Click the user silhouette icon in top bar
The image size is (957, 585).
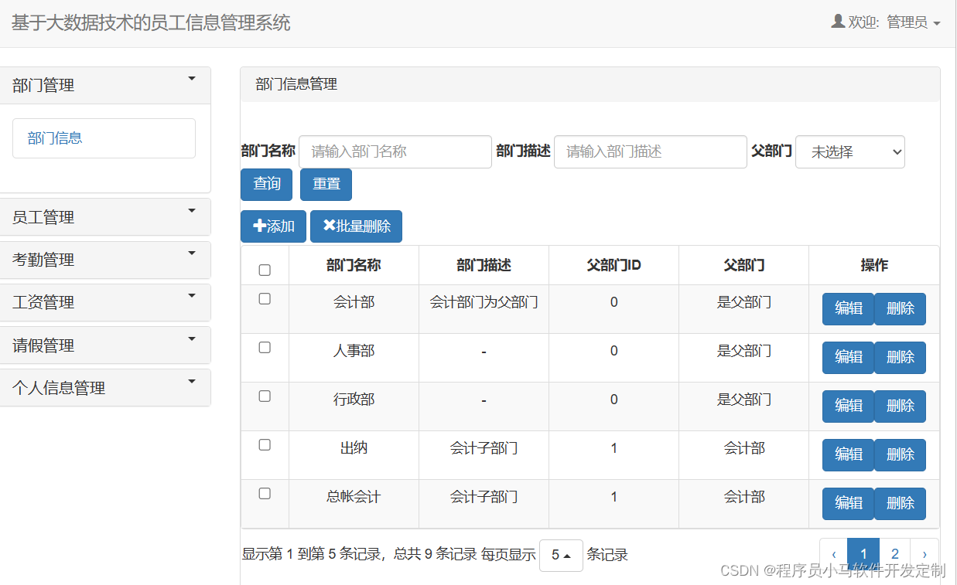pyautogui.click(x=837, y=21)
